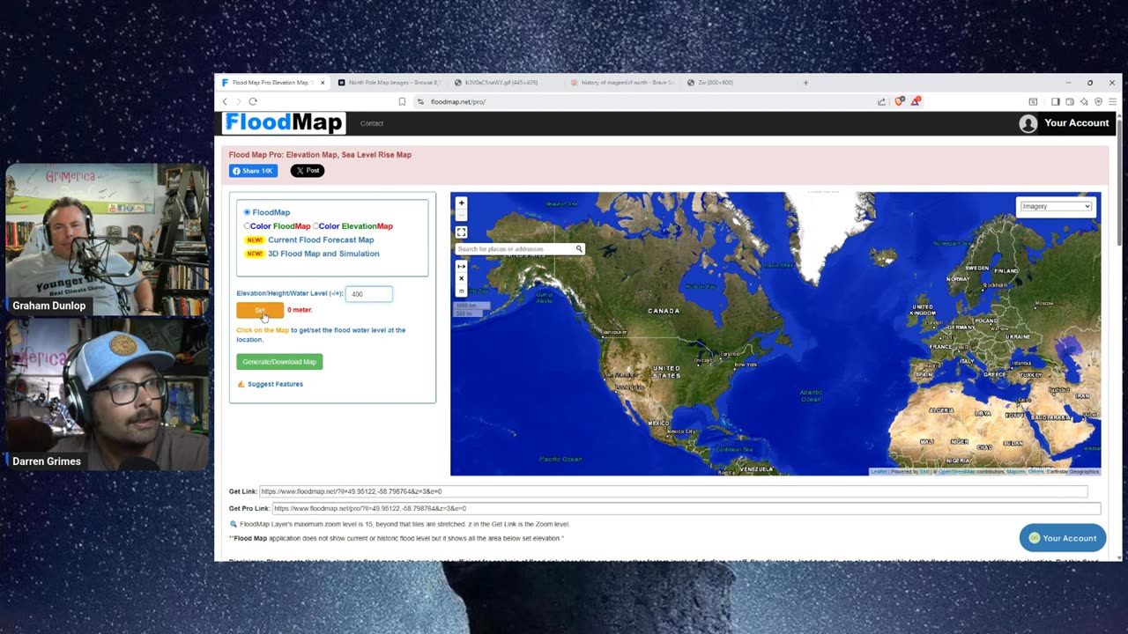
Task: Click the 'Click on the Map' instruction text
Action: click(x=263, y=330)
